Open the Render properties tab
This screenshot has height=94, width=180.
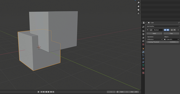(x=143, y=31)
